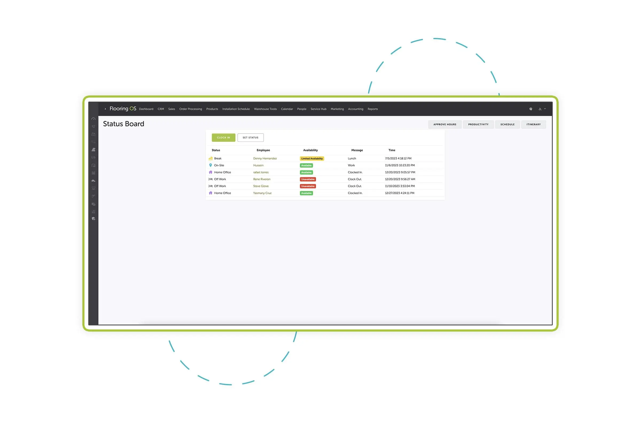This screenshot has height=427, width=641.
Task: Open the Installation Schedule menu
Action: click(236, 109)
